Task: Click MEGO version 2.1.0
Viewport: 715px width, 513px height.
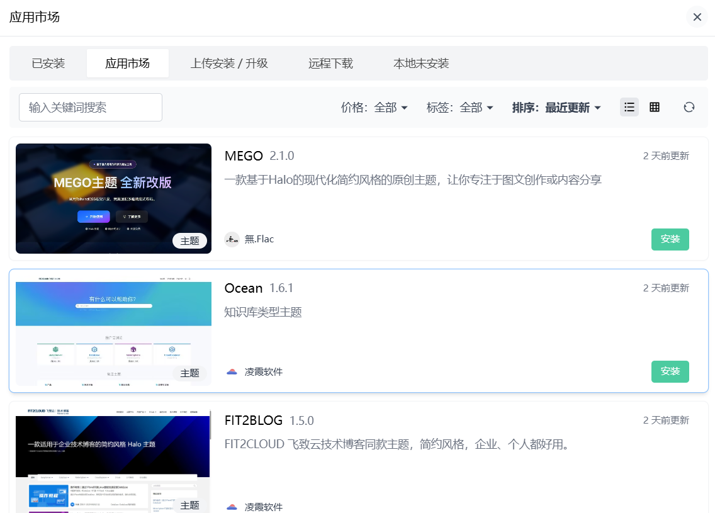Action: (x=282, y=156)
